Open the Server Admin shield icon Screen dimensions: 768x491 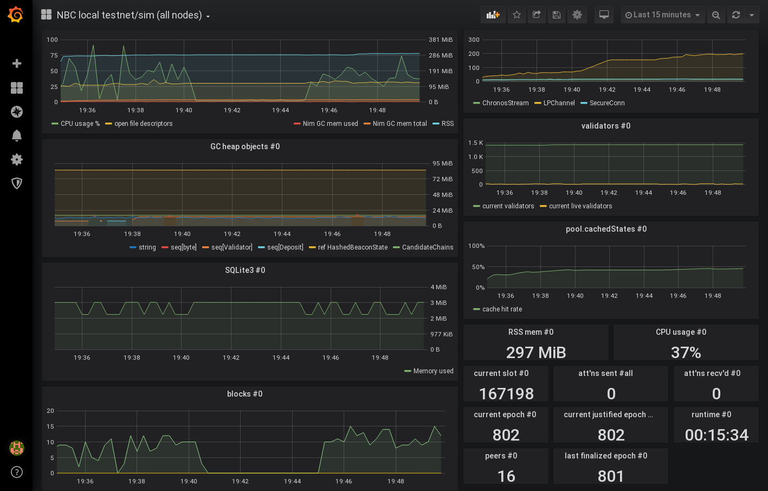17,183
